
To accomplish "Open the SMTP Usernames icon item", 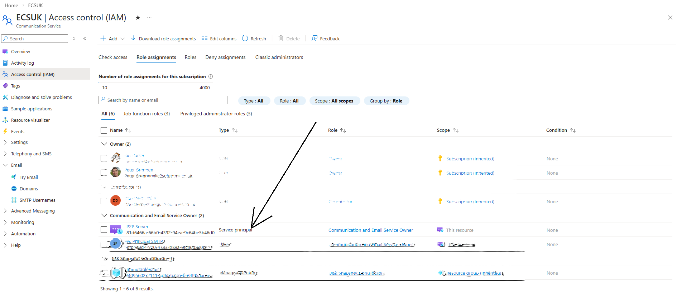I will tap(14, 200).
